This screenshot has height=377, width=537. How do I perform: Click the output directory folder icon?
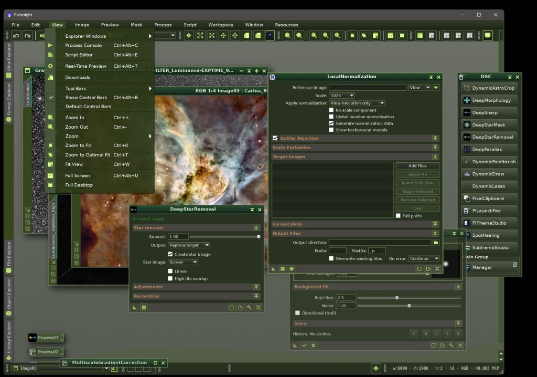click(436, 243)
